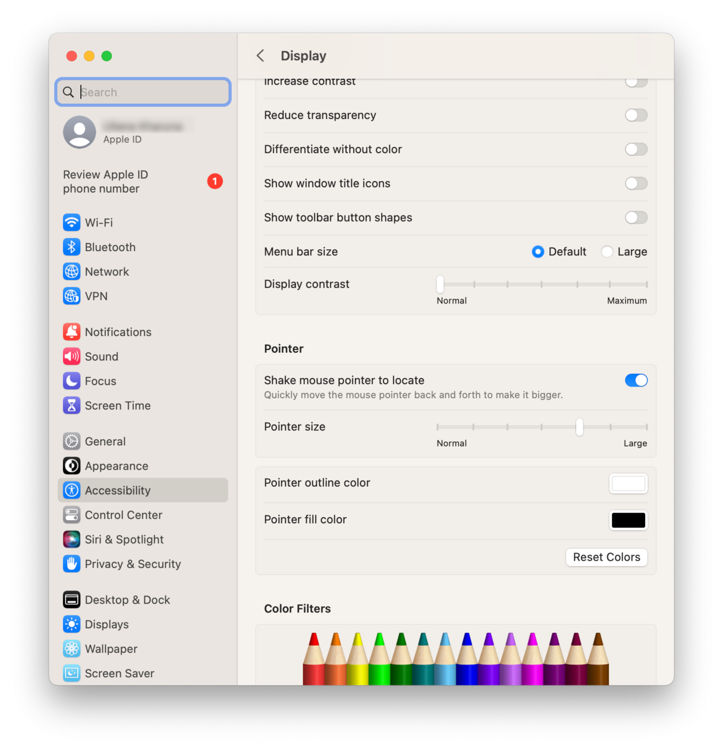Click the Wallpaper sidebar icon

coord(71,649)
